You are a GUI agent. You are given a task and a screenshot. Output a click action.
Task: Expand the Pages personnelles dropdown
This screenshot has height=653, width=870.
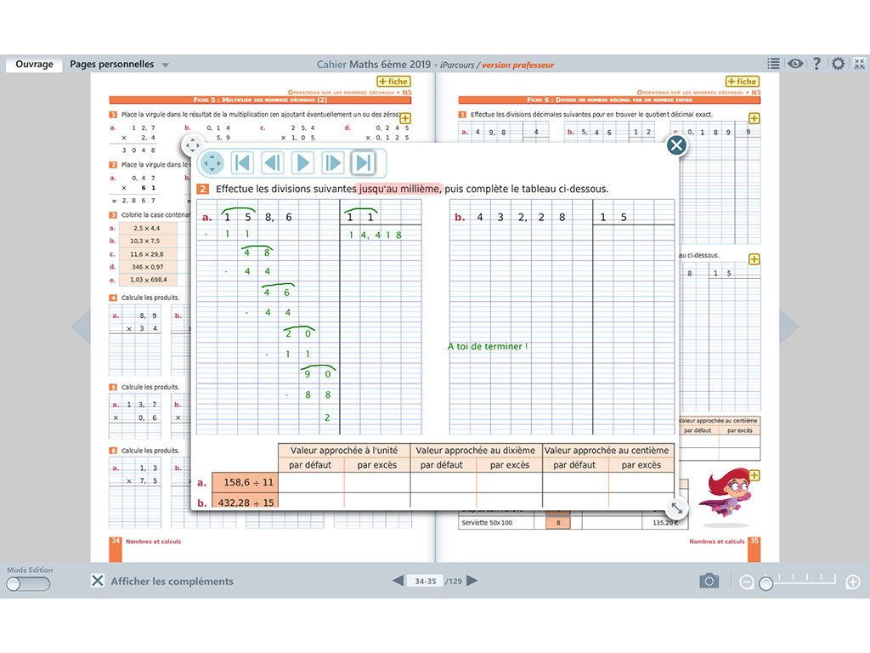(x=166, y=65)
